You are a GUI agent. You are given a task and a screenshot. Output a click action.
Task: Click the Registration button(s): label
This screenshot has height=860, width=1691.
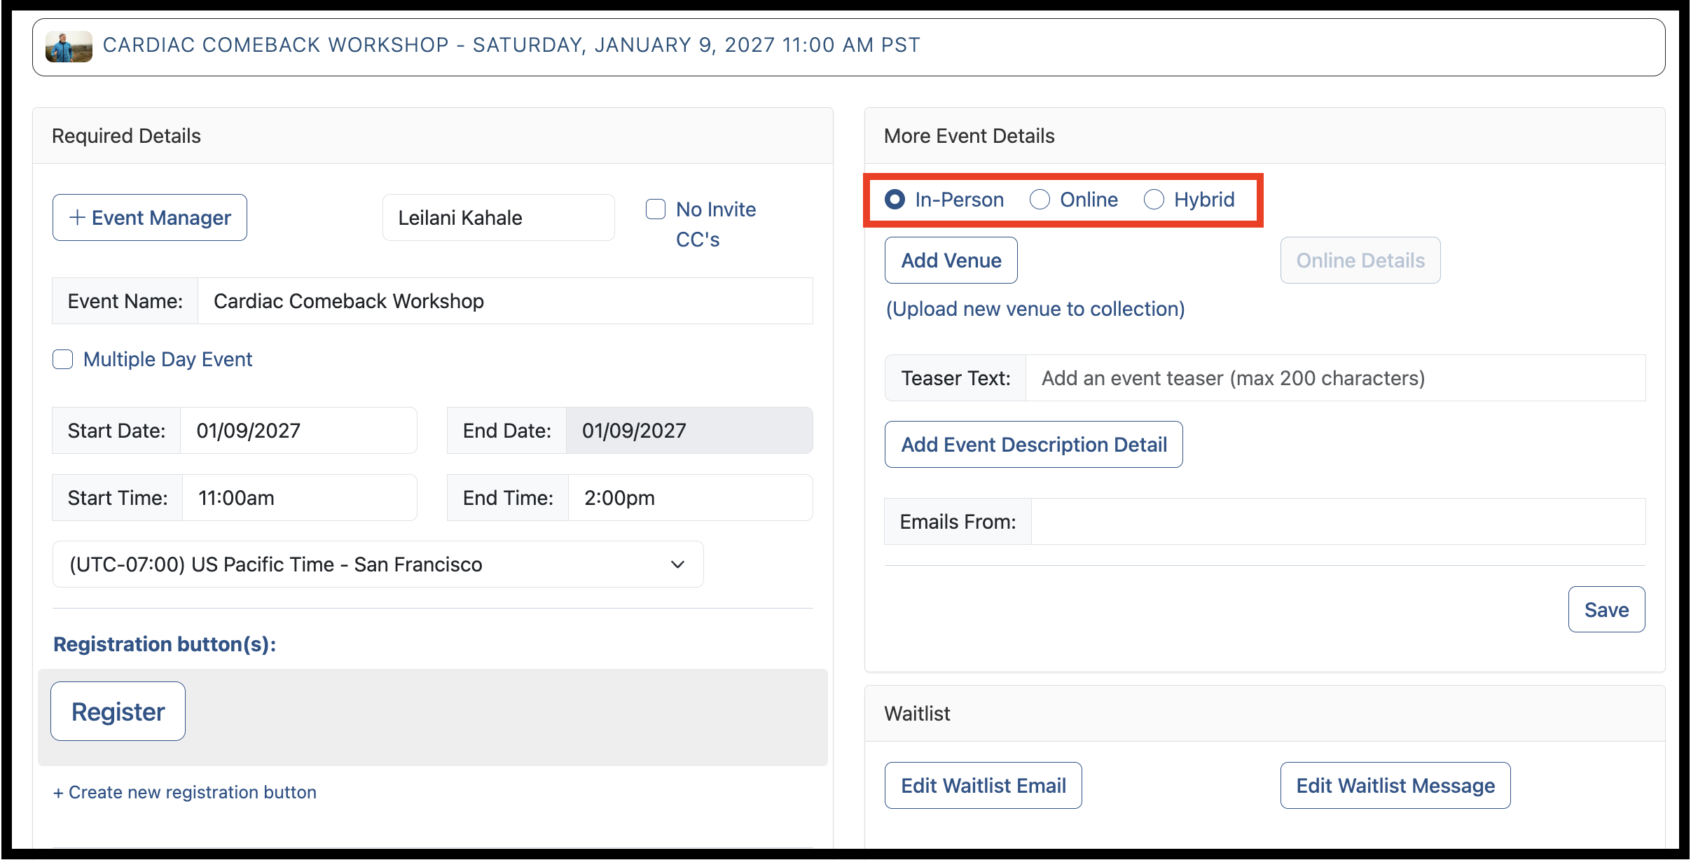coord(165,644)
